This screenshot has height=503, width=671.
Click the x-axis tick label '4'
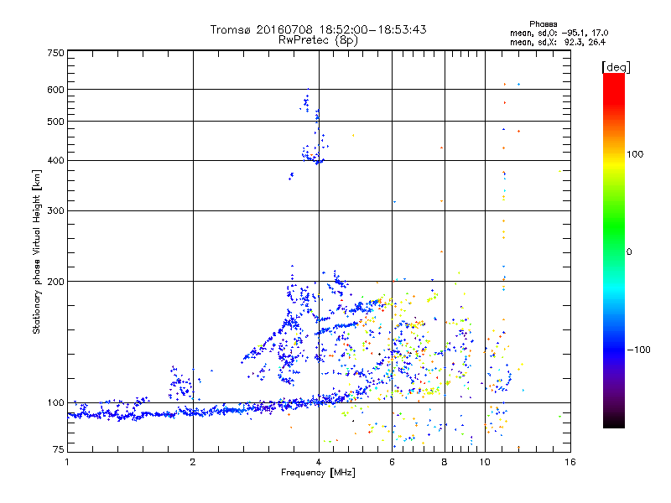tap(319, 462)
